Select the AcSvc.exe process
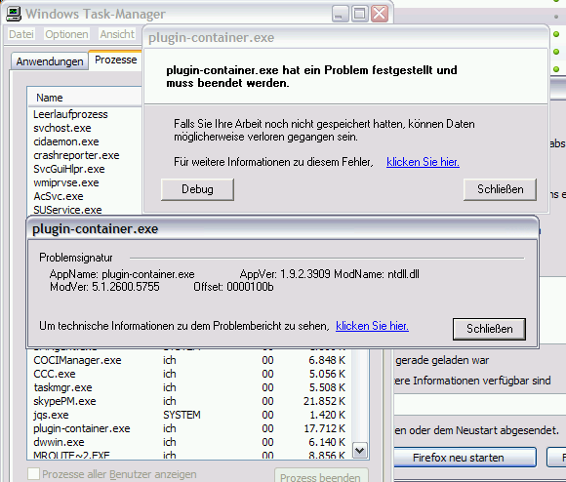This screenshot has height=482, width=566. click(x=59, y=197)
